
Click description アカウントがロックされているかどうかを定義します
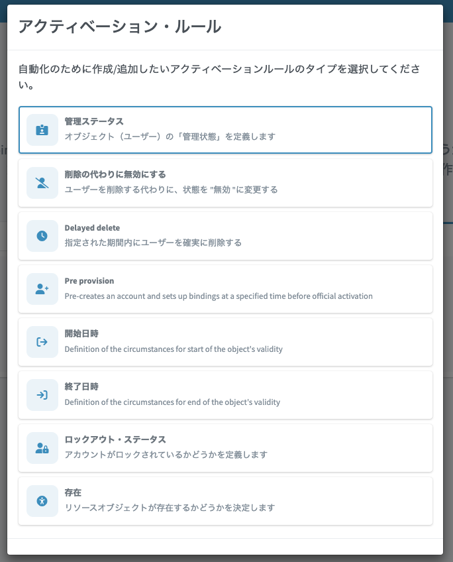[166, 455]
